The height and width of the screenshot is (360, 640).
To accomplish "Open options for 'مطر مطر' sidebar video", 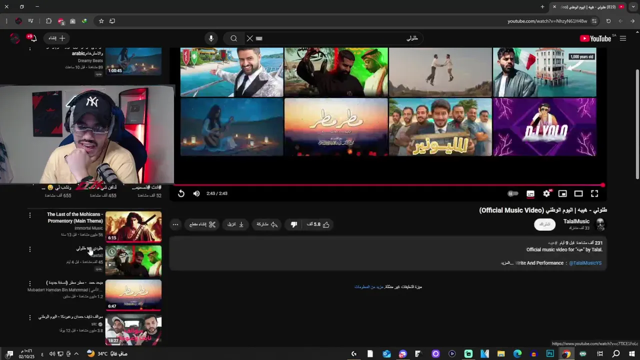I will click(x=29, y=283).
